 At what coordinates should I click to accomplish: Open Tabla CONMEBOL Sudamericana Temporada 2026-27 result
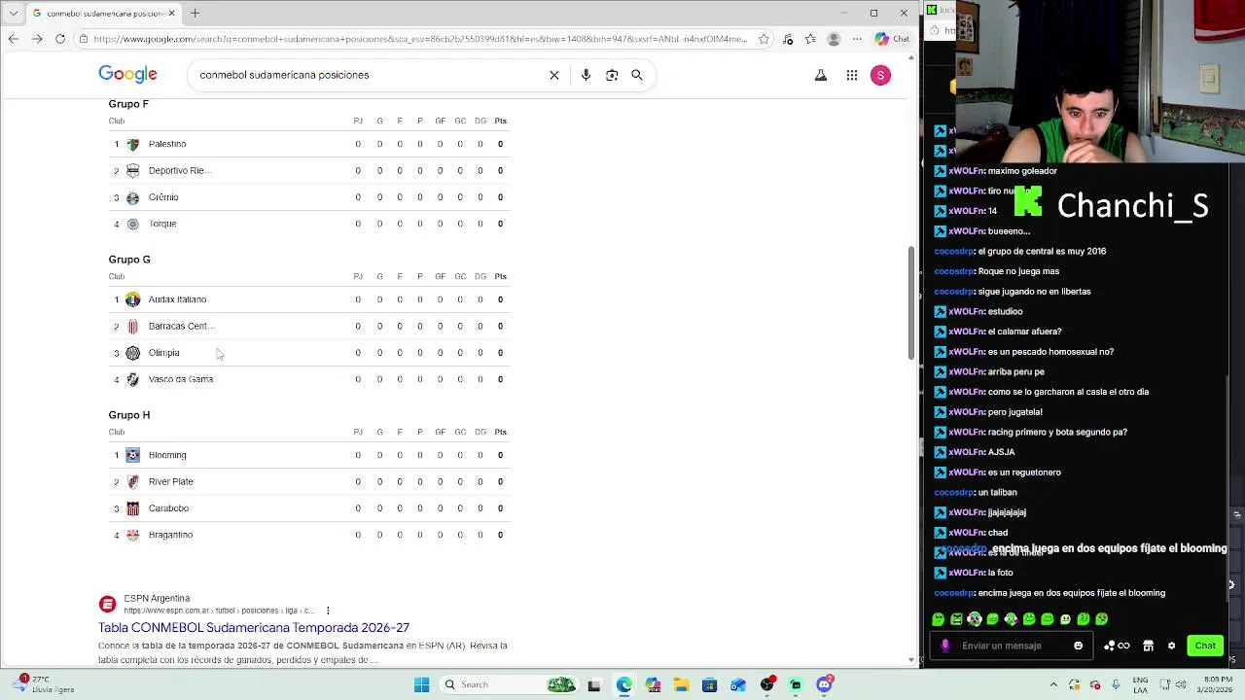pyautogui.click(x=254, y=628)
